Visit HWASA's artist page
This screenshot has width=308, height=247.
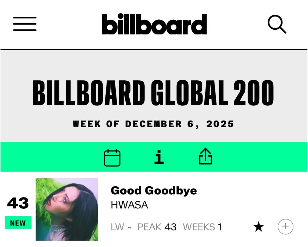click(129, 205)
